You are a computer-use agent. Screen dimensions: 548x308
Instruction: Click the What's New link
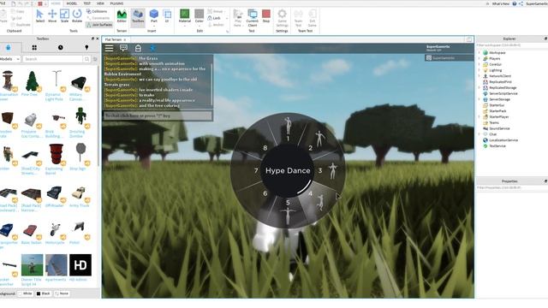(x=501, y=3)
